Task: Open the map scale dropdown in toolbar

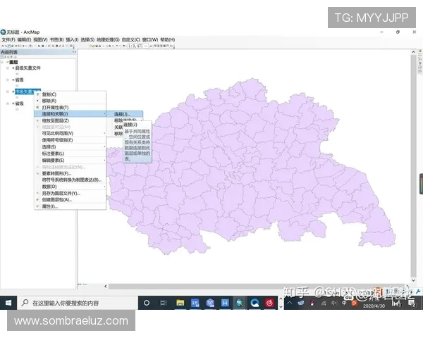Action: point(147,46)
